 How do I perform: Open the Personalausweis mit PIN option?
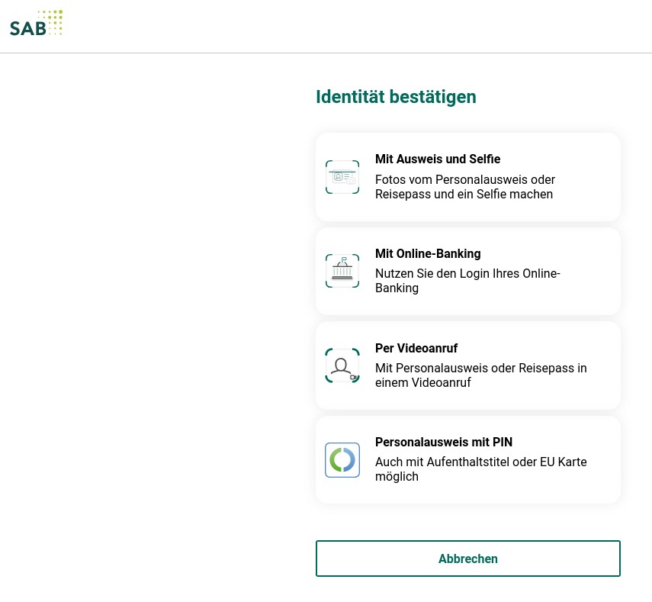pos(468,459)
